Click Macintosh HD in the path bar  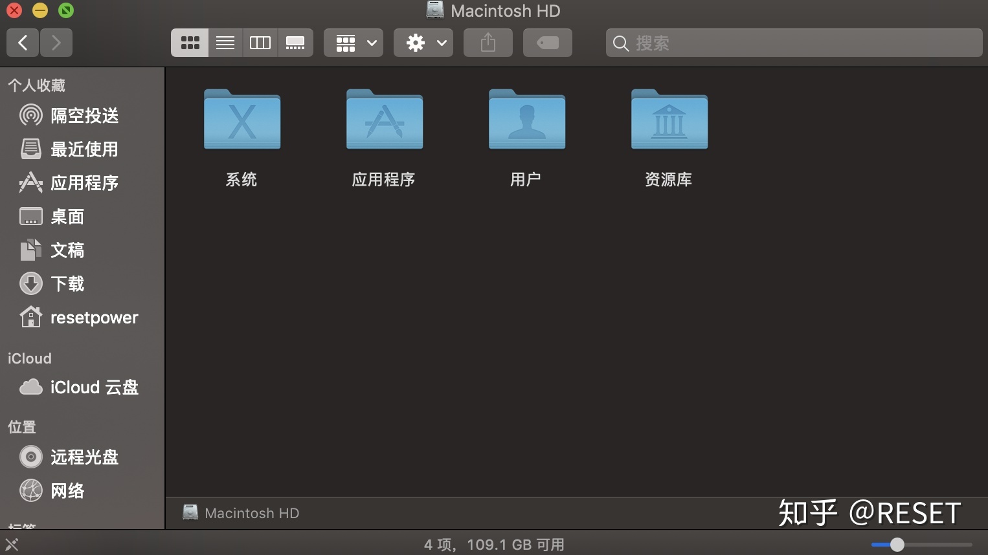pos(241,513)
